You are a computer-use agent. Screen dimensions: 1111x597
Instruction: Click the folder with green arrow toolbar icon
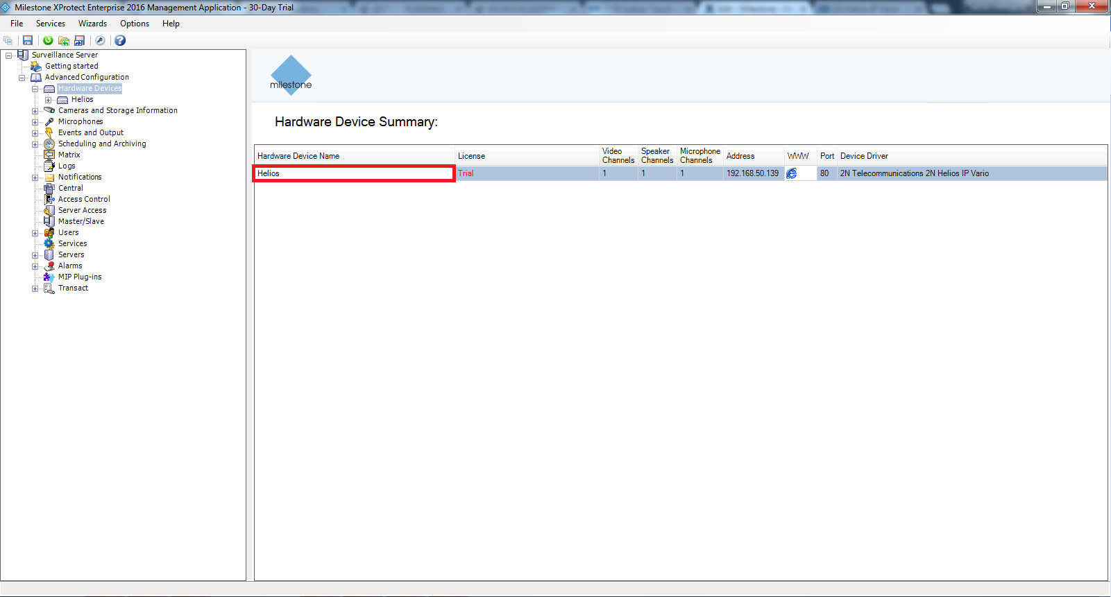[64, 41]
